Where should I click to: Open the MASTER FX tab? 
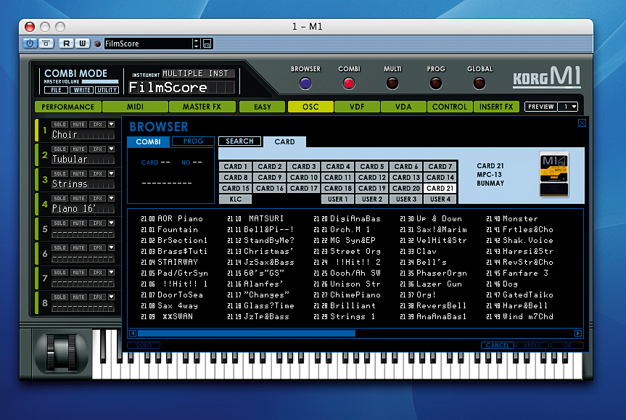coord(202,107)
